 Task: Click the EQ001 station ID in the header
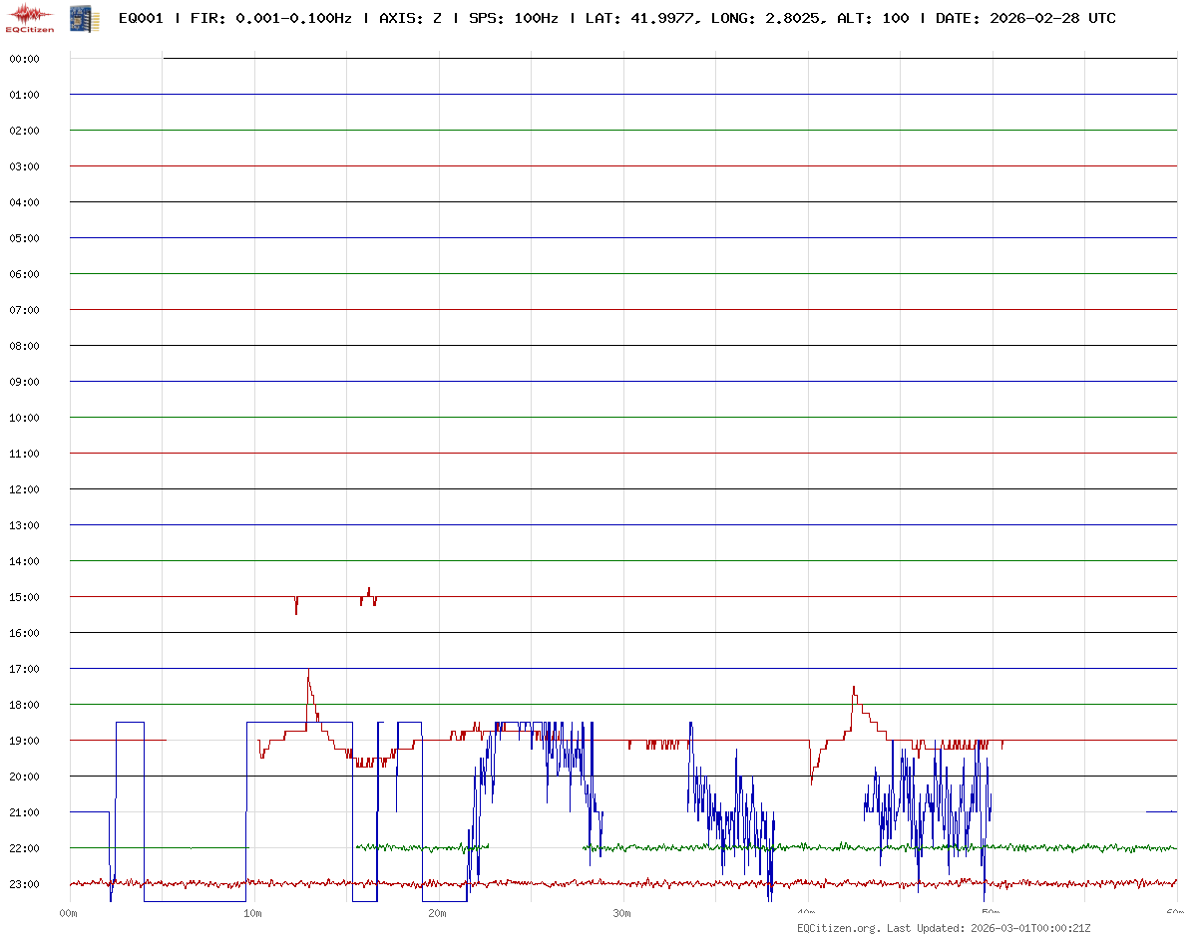[140, 18]
